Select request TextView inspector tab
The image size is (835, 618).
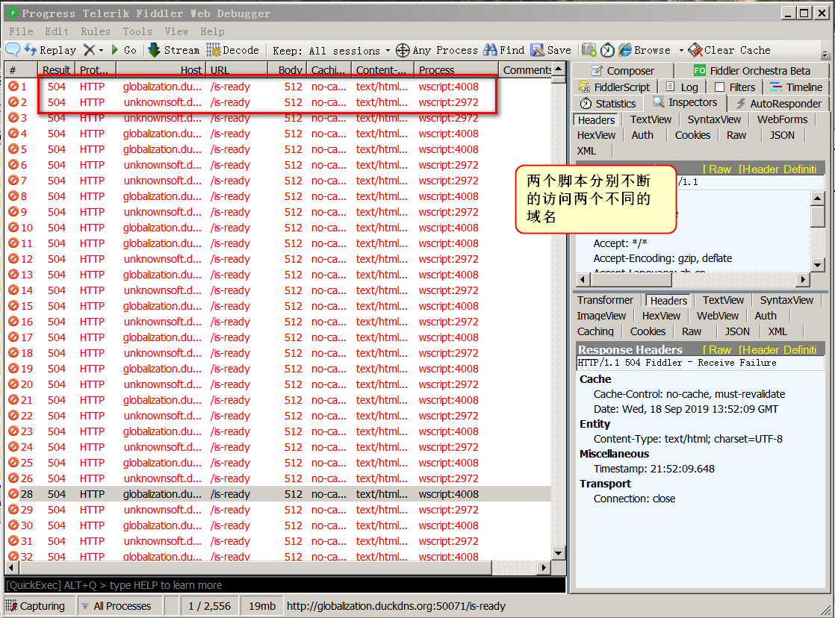tap(651, 119)
